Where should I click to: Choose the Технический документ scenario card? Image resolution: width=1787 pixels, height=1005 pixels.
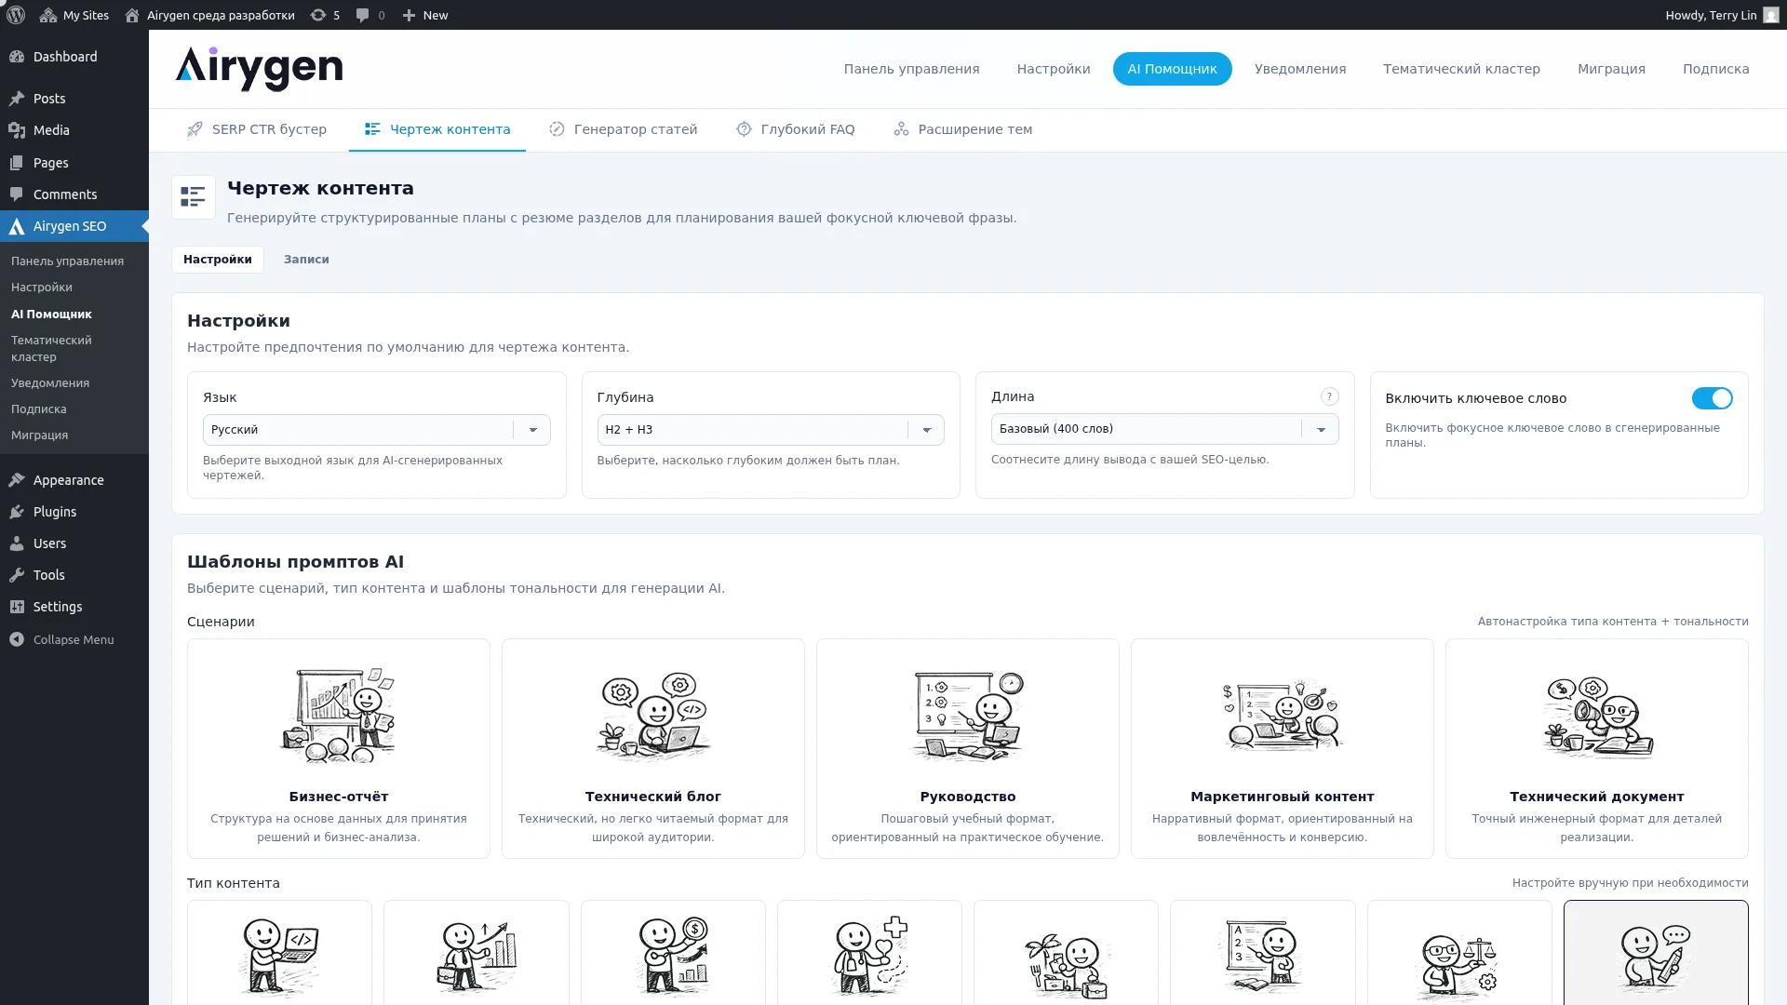coord(1597,748)
